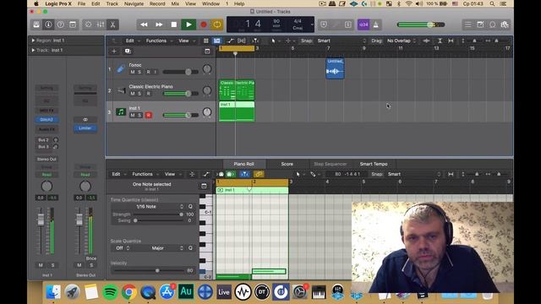This screenshot has height=304, width=541.
Task: Click the Rewind transport button
Action: (x=144, y=24)
